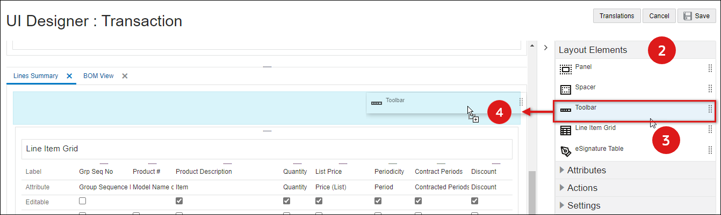This screenshot has width=721, height=215.
Task: Switch to the BOM View tab
Action: coord(98,76)
